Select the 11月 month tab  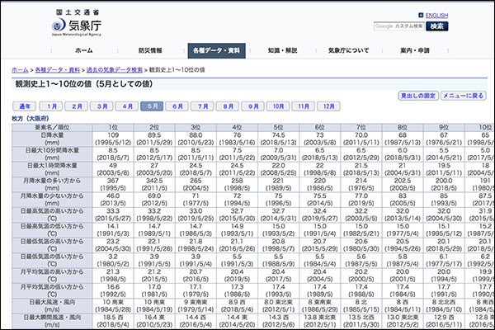click(x=304, y=106)
